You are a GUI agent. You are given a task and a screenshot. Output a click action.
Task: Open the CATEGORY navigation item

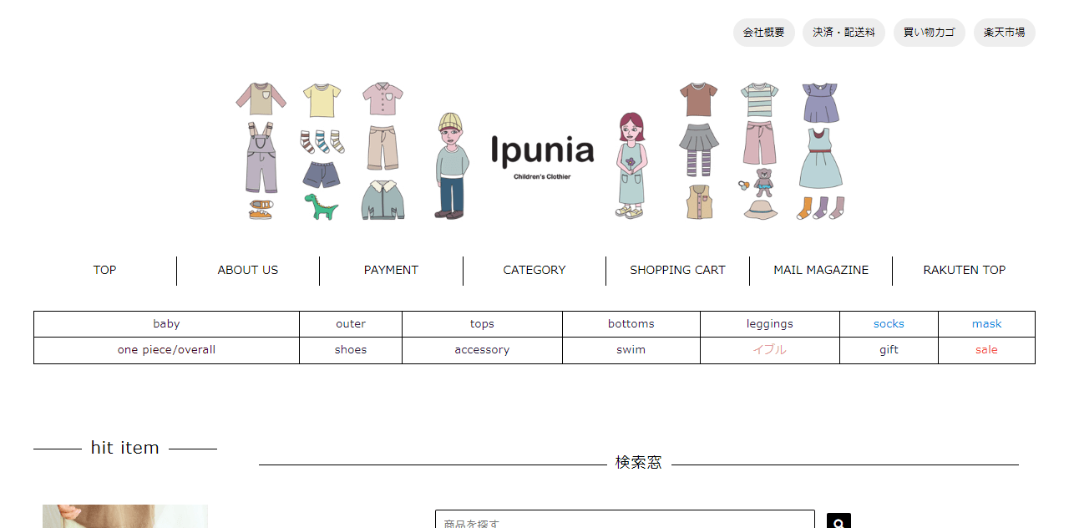pyautogui.click(x=534, y=270)
